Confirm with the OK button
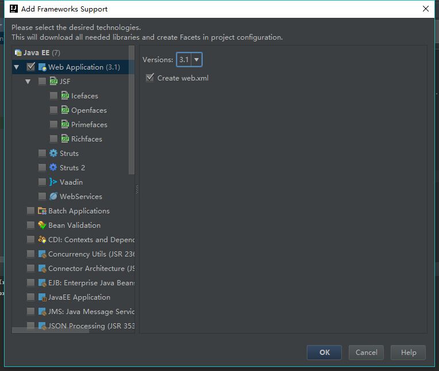439x371 pixels. pos(324,352)
